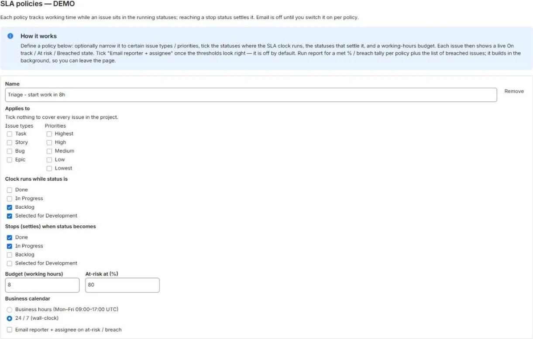The image size is (533, 339).
Task: Tick the Story issue type checkbox
Action: [10, 142]
